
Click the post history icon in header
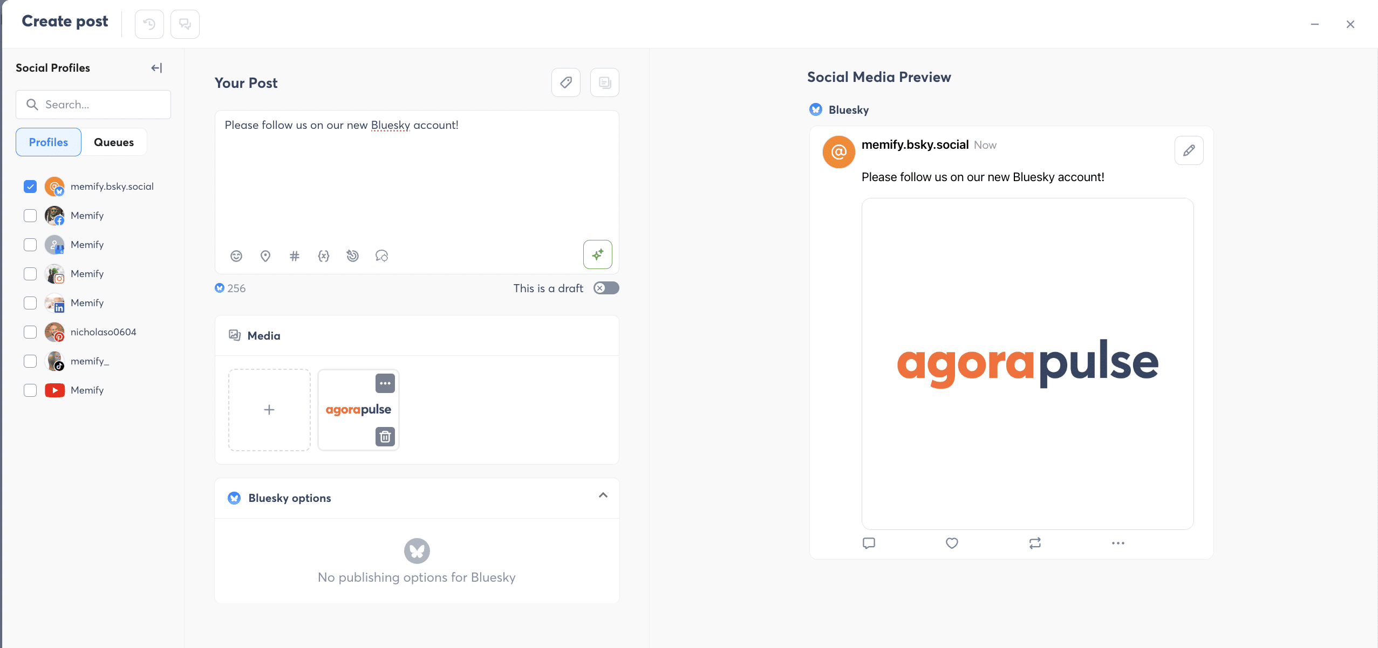(149, 24)
